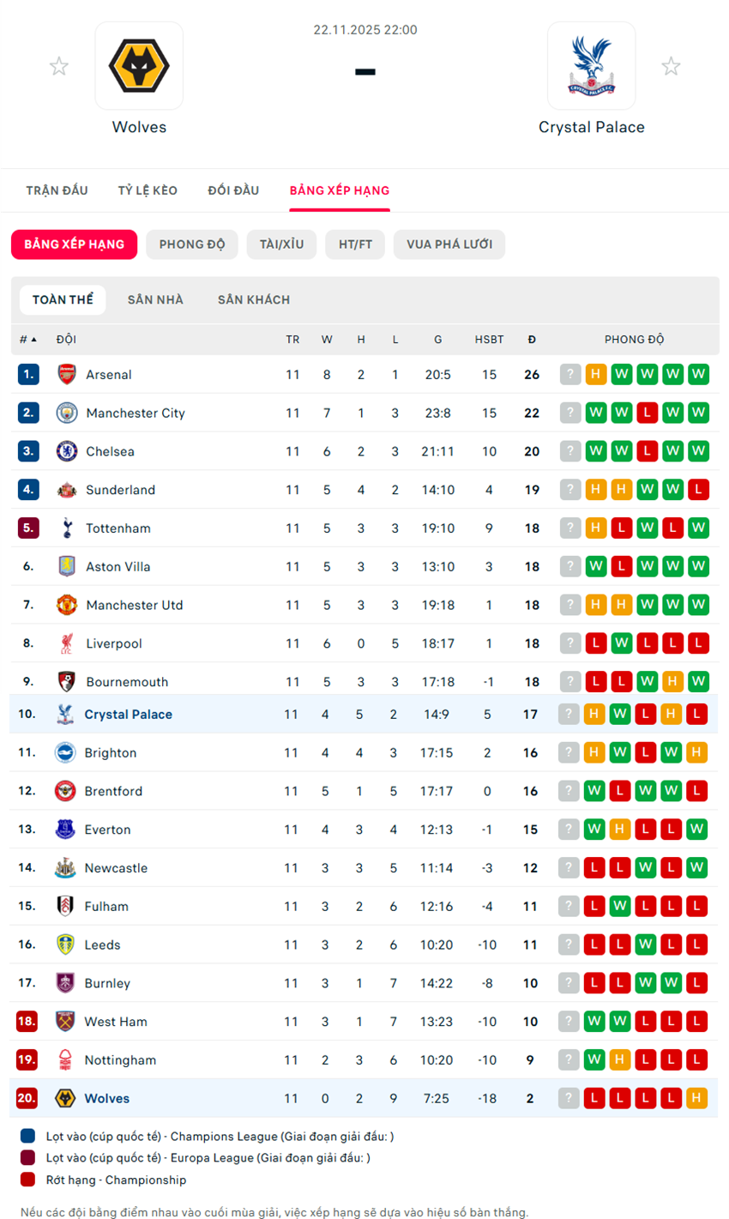This screenshot has width=729, height=1219.
Task: Click the Arsenal club logo
Action: [67, 375]
